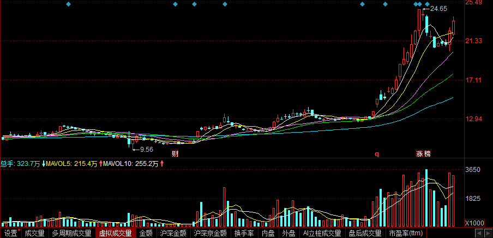Viewport: 493px width, 238px height.
Task: Open the 市盈率(ttm) indicator tab
Action: coord(406,233)
